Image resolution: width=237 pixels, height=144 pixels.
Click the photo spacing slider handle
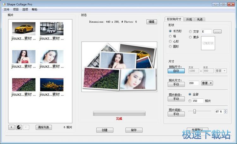(x=195, y=111)
